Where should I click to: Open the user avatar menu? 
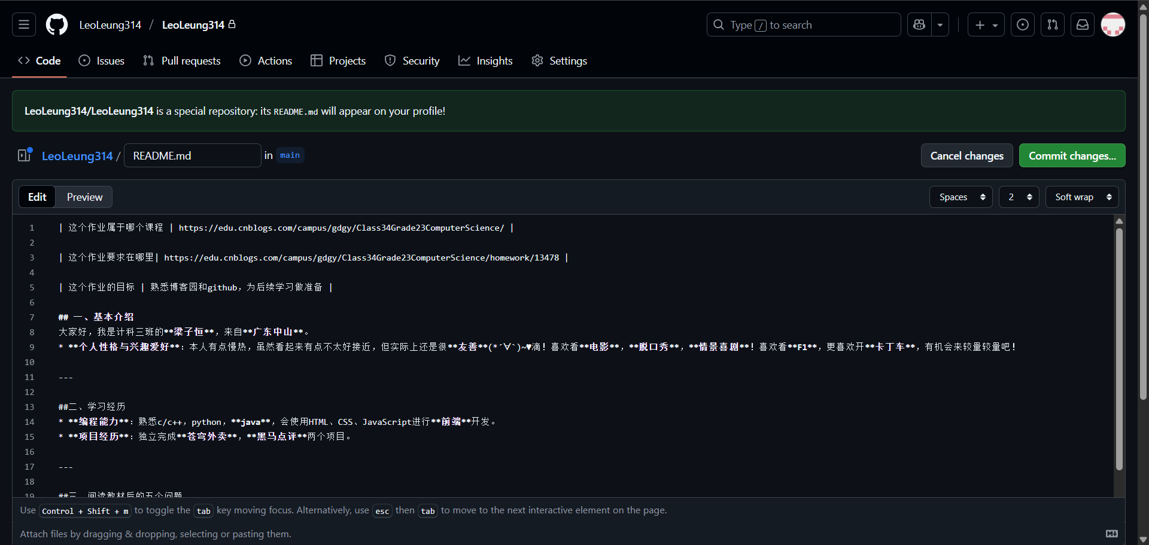point(1113,25)
